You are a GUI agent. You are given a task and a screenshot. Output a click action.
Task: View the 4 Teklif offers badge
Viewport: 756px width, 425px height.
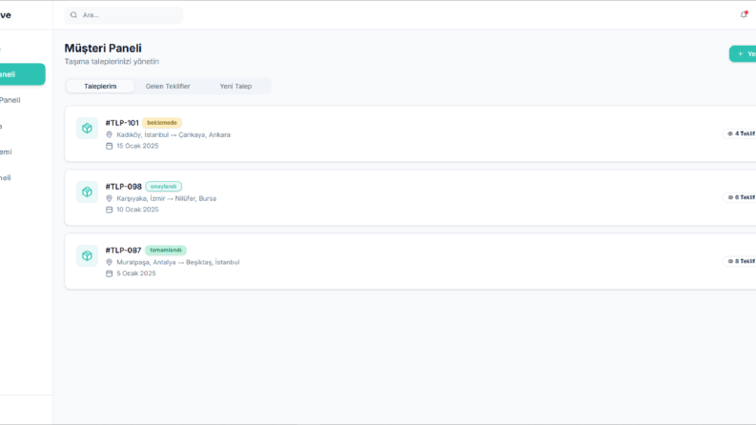tap(740, 133)
